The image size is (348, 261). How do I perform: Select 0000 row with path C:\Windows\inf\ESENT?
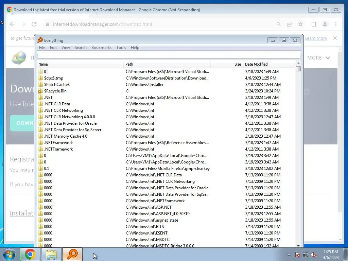tap(48, 233)
